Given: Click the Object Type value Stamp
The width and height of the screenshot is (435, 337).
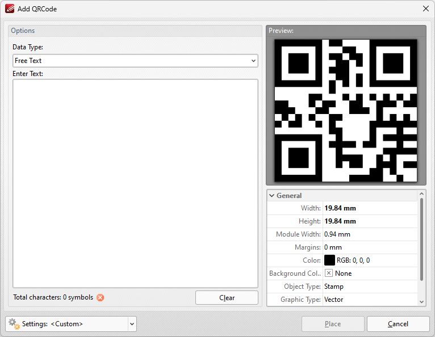Looking at the screenshot, I should (x=334, y=287).
